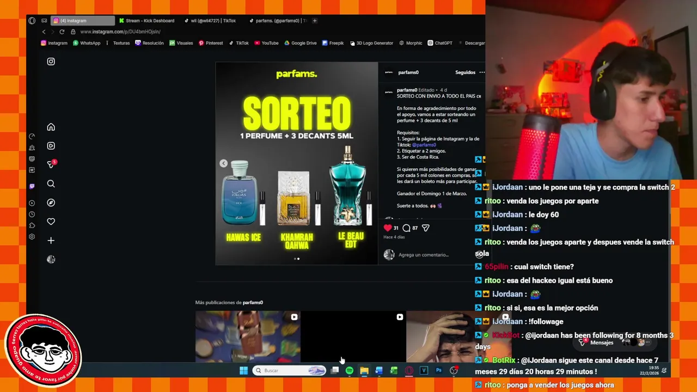Screen dimensions: 697x392
Task: Open the post options three dots menu
Action: pos(481,72)
